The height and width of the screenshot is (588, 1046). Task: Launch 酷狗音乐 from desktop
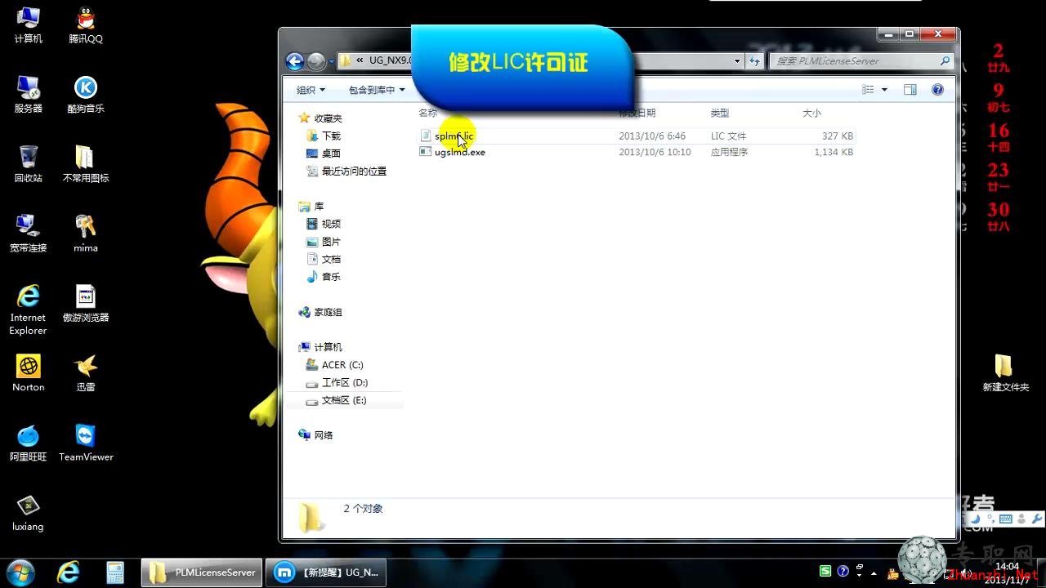[85, 94]
